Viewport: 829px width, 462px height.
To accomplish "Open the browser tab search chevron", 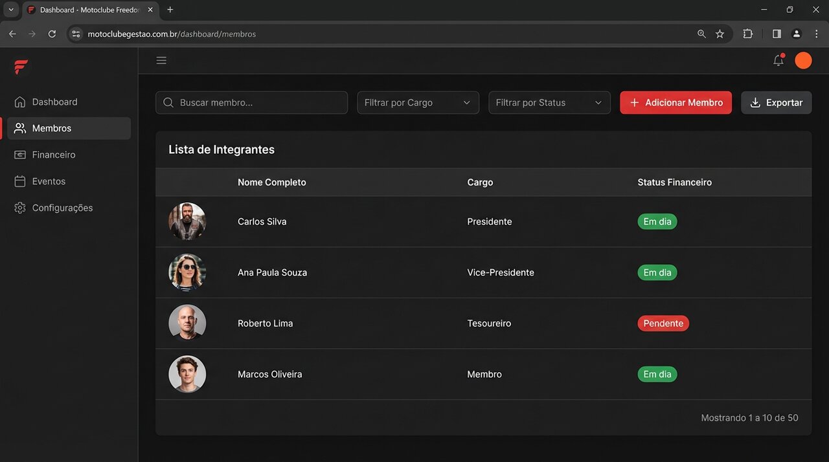I will pos(11,10).
